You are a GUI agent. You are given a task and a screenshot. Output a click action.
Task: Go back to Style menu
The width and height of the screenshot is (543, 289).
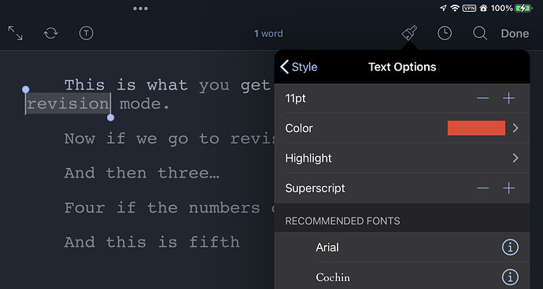[x=298, y=67]
